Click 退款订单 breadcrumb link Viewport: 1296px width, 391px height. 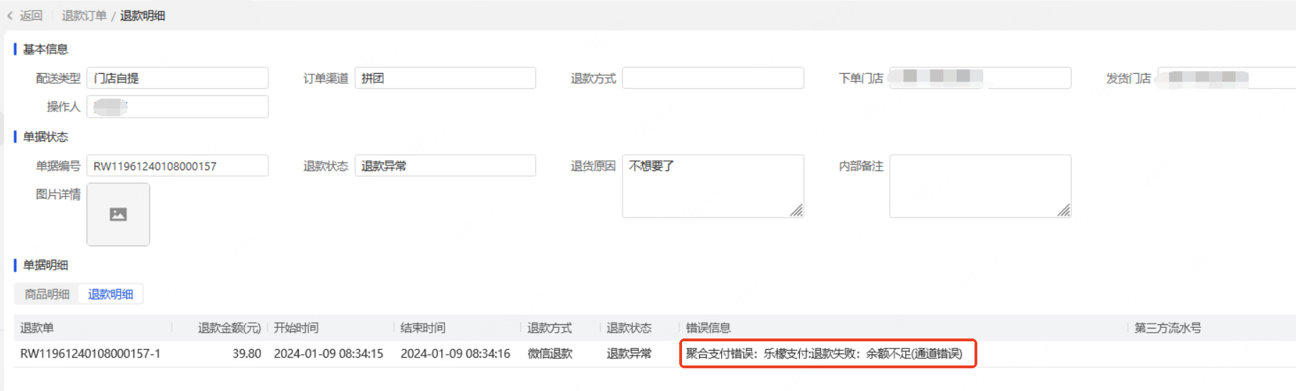84,16
